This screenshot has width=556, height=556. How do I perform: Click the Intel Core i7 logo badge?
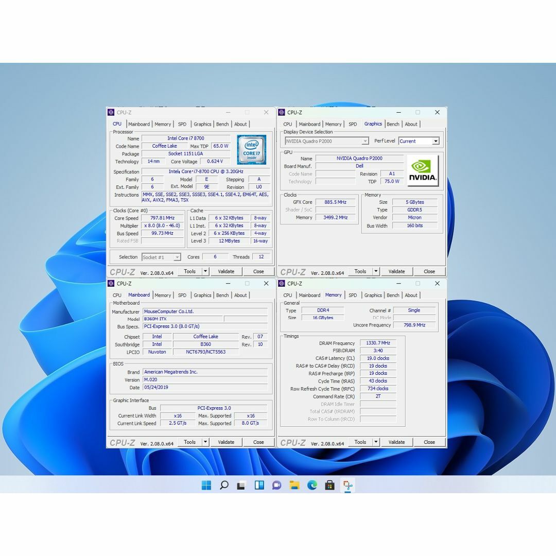point(251,150)
